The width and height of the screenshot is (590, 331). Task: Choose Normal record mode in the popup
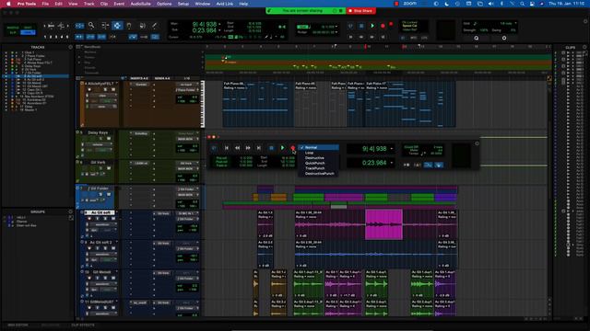pyautogui.click(x=318, y=147)
